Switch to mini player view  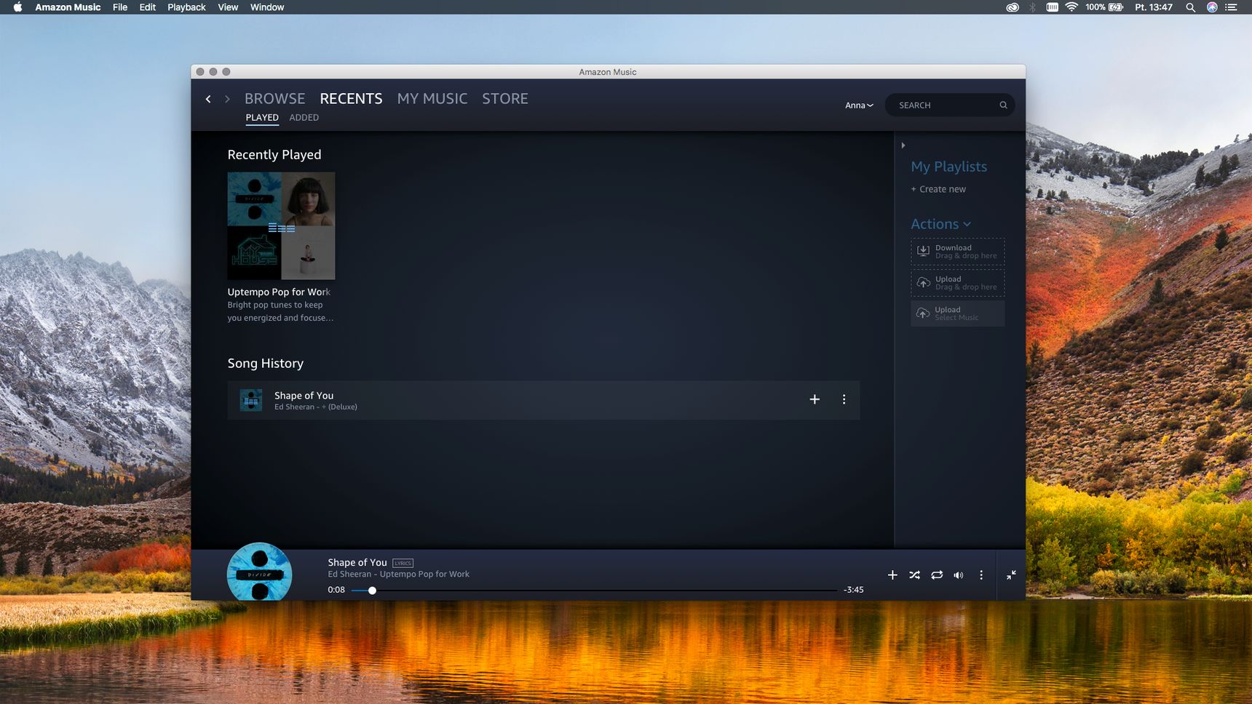(x=1011, y=575)
